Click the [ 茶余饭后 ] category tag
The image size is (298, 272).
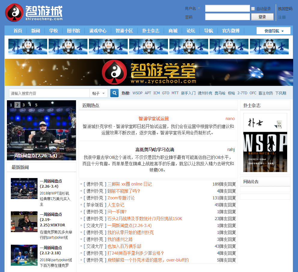(x=95, y=205)
